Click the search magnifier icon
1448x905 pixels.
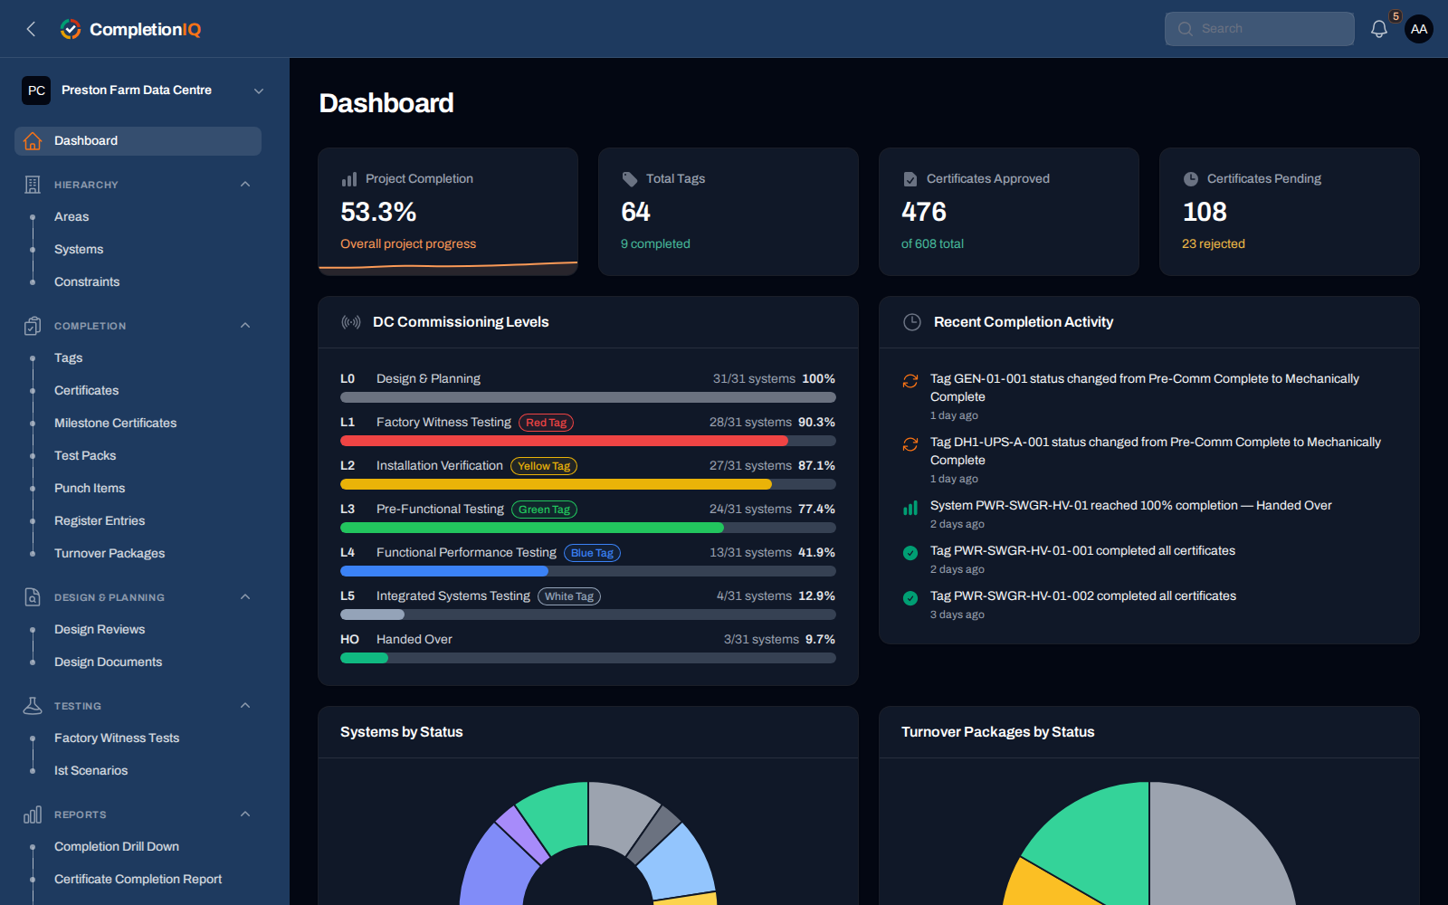click(x=1186, y=29)
